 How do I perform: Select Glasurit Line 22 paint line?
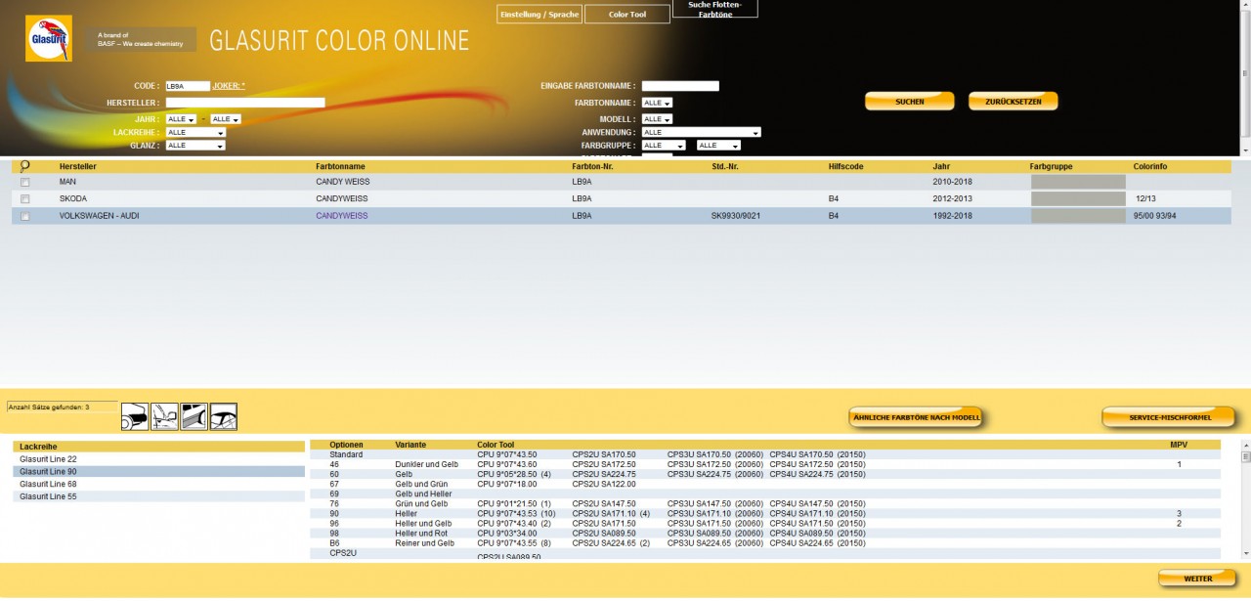click(x=158, y=459)
